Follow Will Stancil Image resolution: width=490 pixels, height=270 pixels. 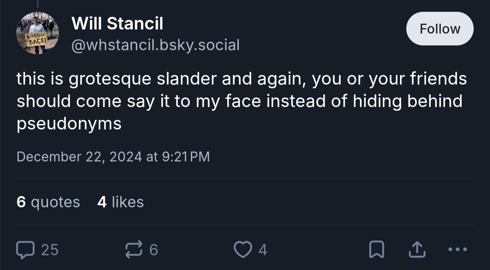pos(440,29)
